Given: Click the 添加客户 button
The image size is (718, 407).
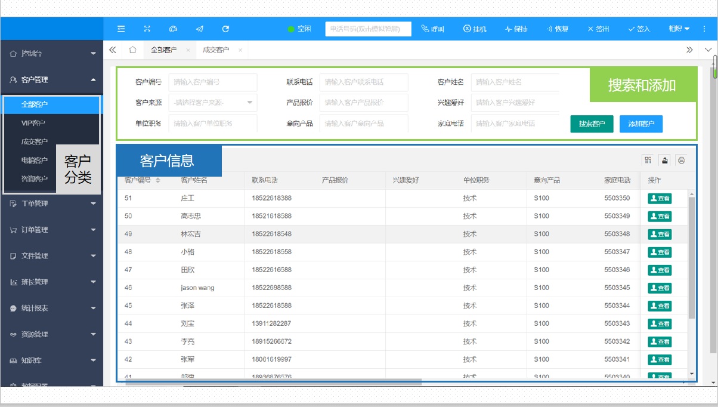Looking at the screenshot, I should coord(641,124).
